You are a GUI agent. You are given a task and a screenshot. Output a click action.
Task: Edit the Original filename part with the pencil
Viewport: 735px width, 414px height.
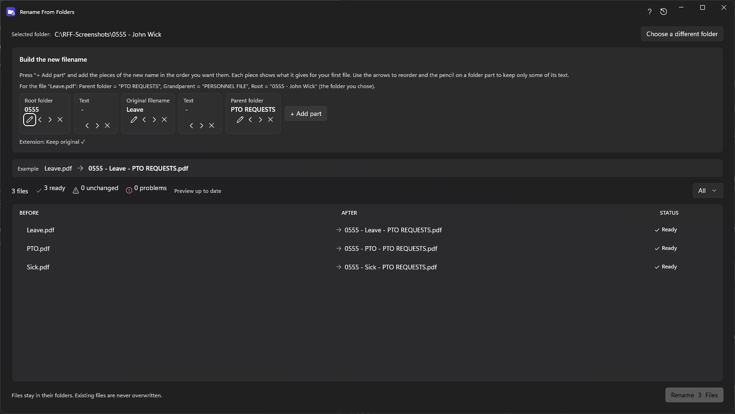(x=134, y=120)
